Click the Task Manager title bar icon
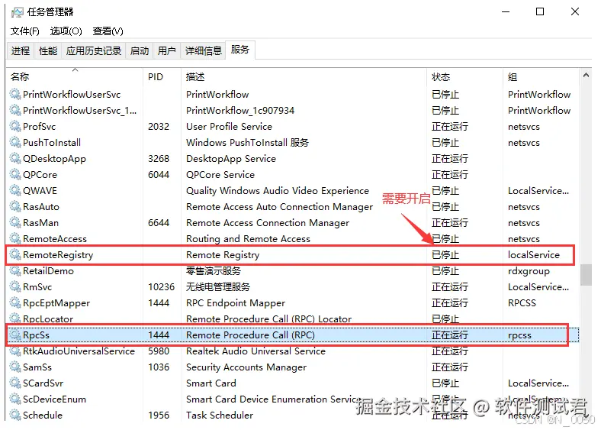The height and width of the screenshot is (430, 601). [18, 12]
